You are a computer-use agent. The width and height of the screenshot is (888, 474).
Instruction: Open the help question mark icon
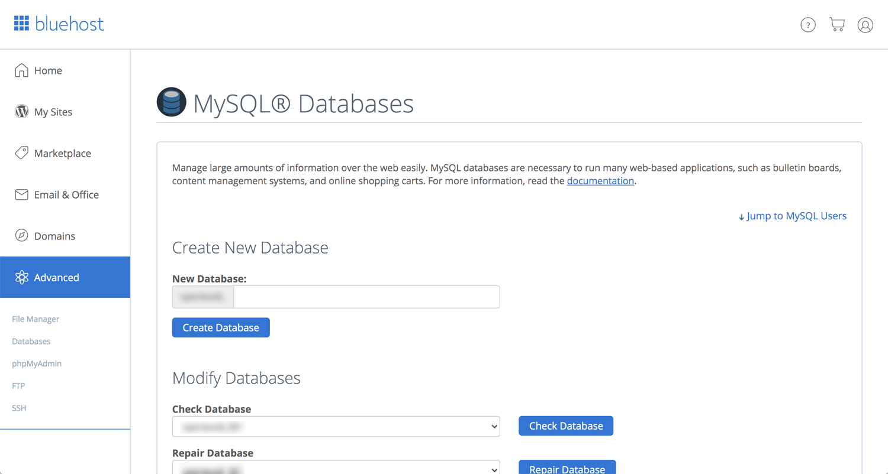pos(808,25)
